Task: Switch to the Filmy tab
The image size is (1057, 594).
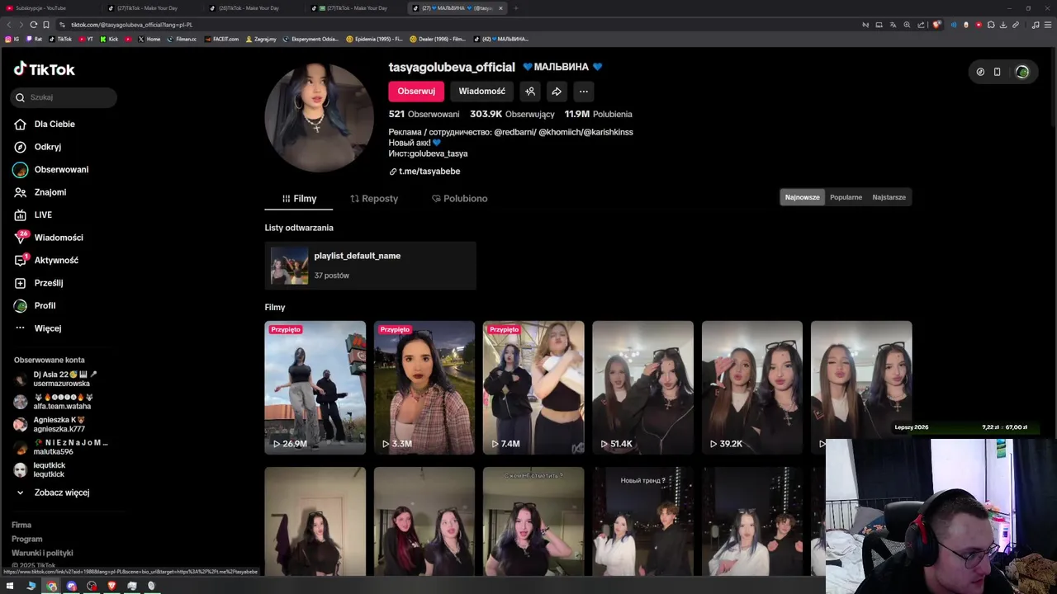Action: click(299, 199)
